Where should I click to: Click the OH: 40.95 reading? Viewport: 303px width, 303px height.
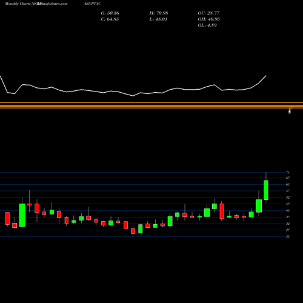(209, 19)
